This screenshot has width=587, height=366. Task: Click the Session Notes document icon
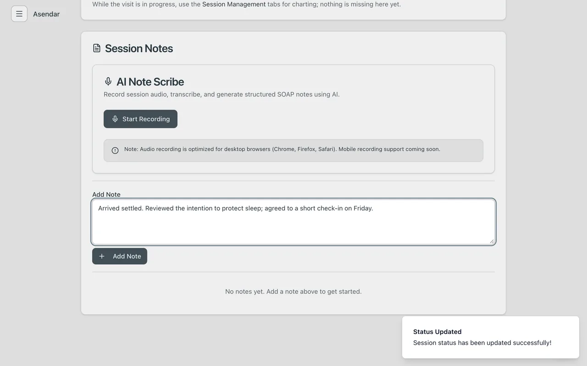click(x=97, y=48)
